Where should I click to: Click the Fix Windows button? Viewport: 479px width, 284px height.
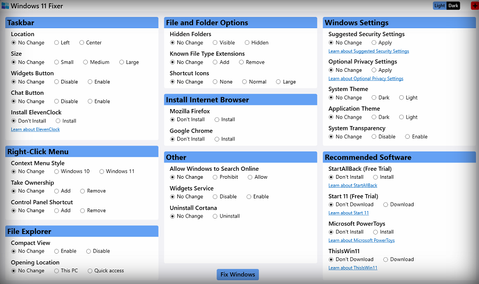[238, 274]
